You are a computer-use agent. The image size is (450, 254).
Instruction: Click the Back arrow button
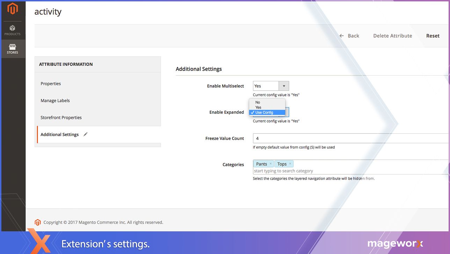click(349, 36)
